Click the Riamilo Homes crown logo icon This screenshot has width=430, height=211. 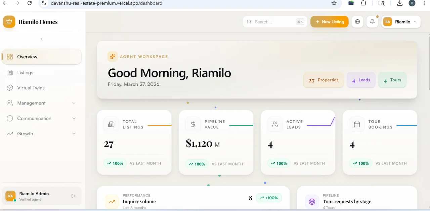click(9, 22)
